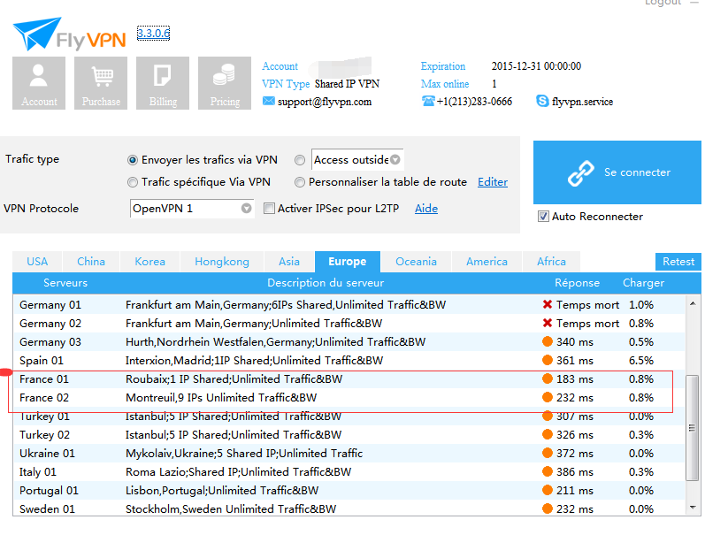Open the Purchase cart tile
The width and height of the screenshot is (705, 535).
tap(101, 83)
